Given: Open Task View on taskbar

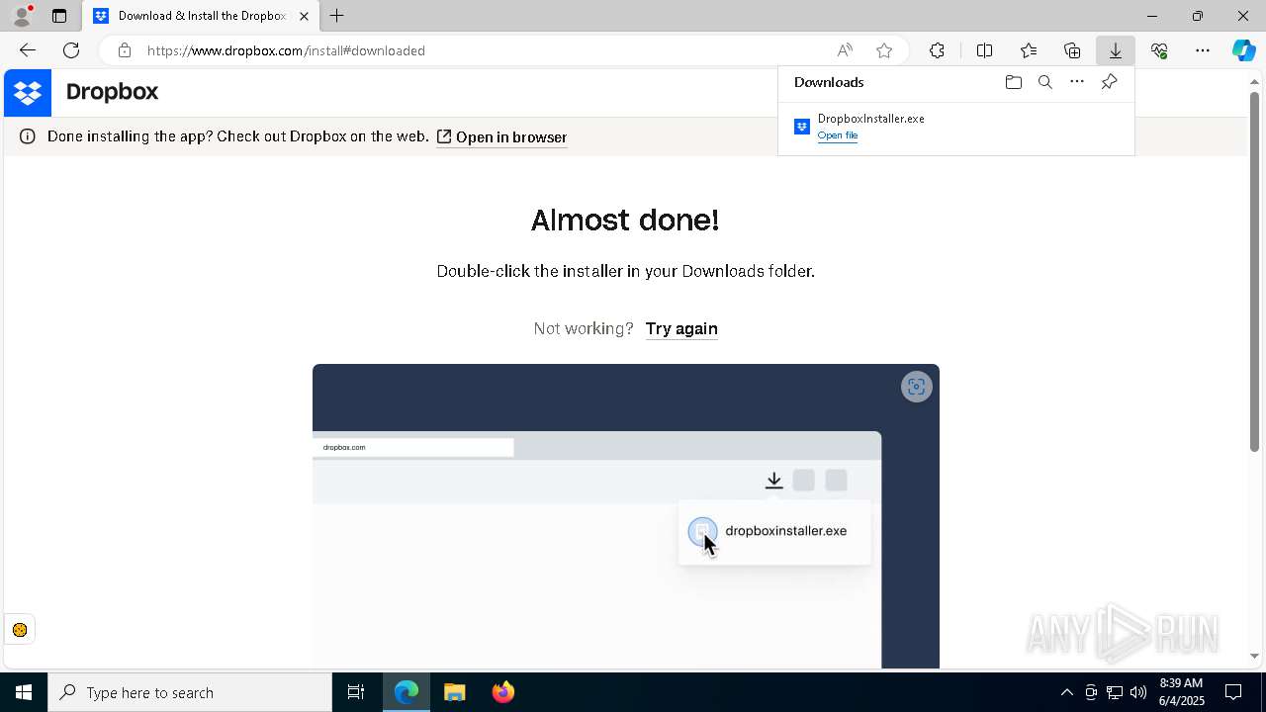Looking at the screenshot, I should [356, 692].
